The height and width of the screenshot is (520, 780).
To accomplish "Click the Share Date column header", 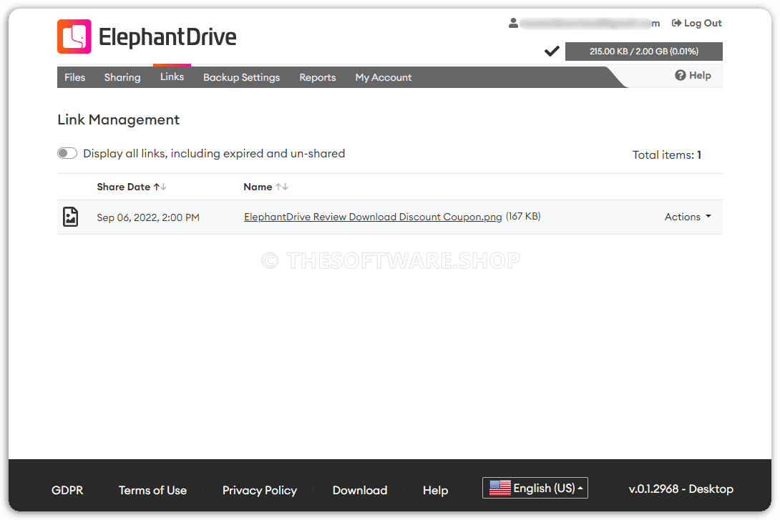I will pos(123,187).
